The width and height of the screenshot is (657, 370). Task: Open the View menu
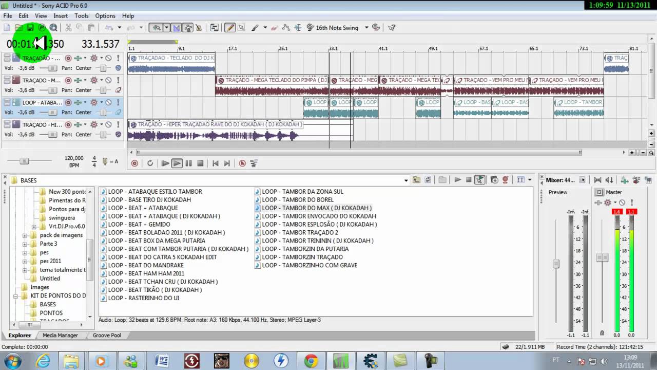click(x=41, y=16)
